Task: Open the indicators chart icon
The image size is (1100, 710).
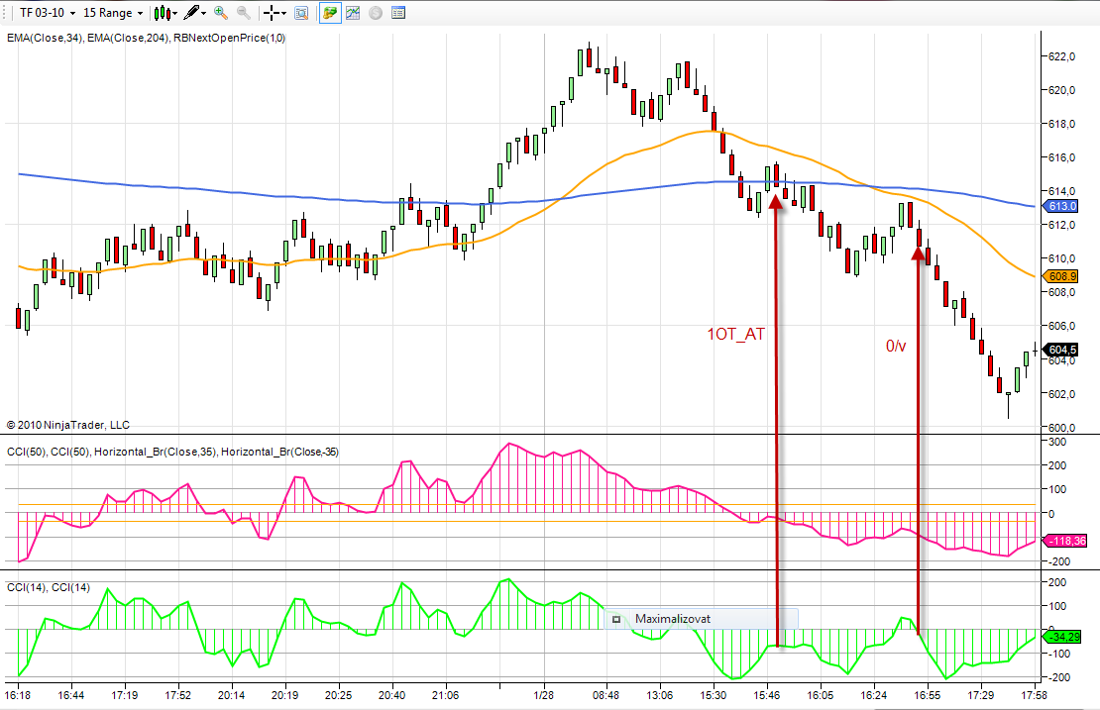Action: tap(353, 13)
